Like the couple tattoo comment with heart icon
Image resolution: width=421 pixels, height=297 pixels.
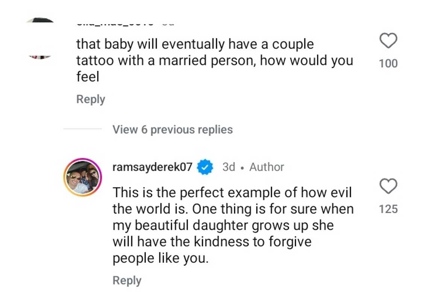(x=388, y=41)
